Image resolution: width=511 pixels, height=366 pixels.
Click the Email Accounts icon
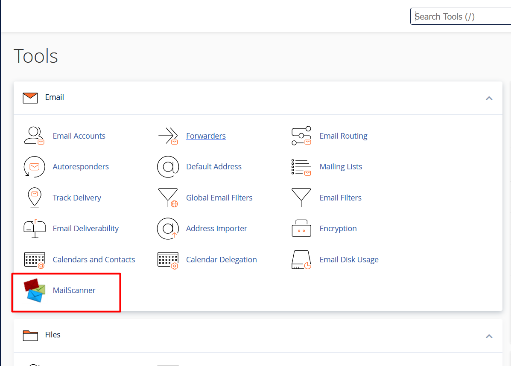(x=34, y=136)
